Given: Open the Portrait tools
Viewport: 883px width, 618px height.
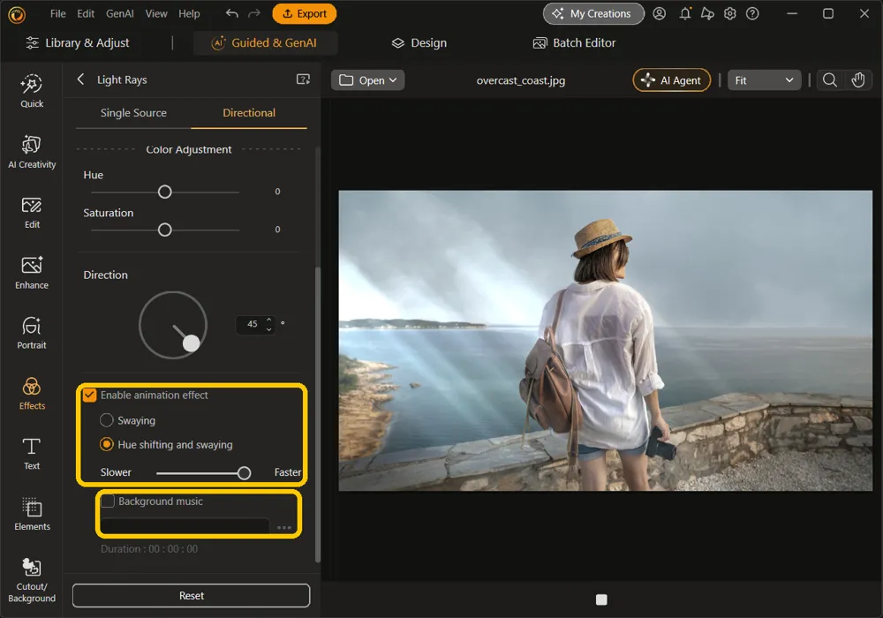Looking at the screenshot, I should [32, 333].
